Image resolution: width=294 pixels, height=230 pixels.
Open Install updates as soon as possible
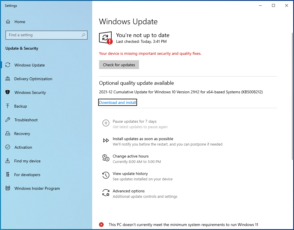[162, 141]
